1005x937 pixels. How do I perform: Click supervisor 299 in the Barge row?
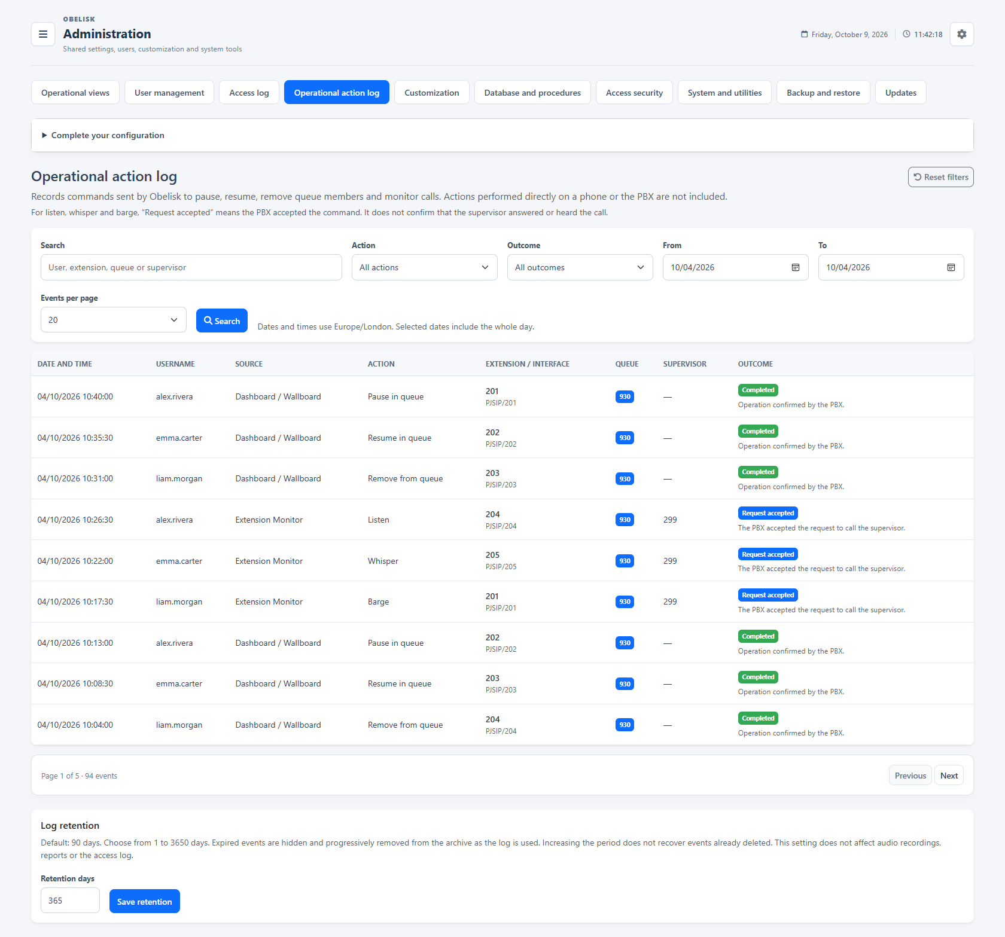(x=670, y=602)
